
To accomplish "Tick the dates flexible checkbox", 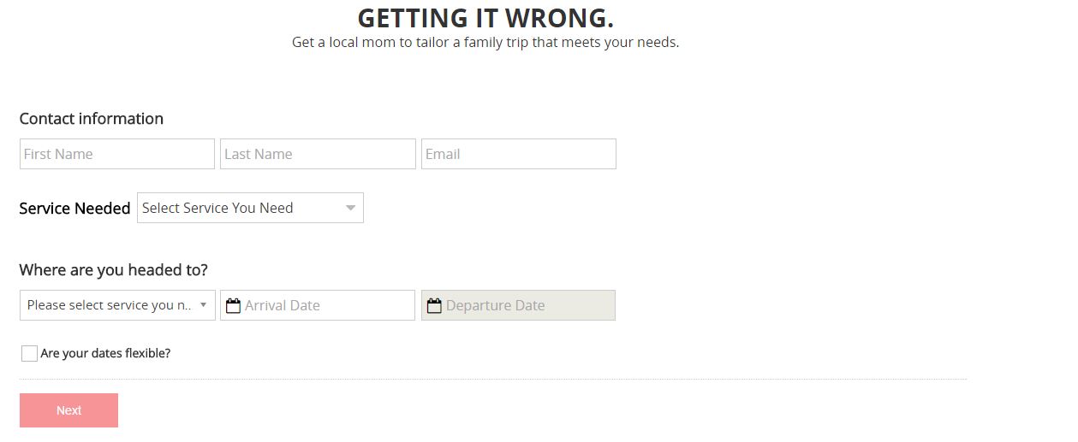I will 29,354.
